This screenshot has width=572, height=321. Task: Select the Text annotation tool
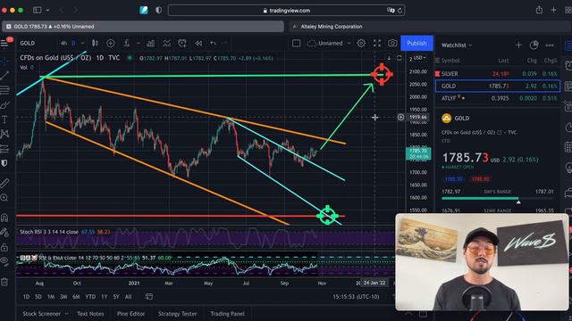tap(4, 119)
